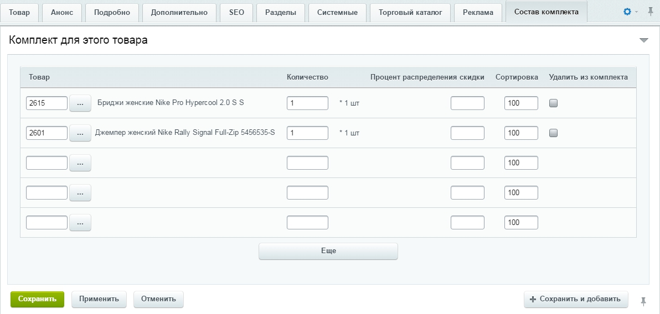Select the Состав комплекта tab
Image resolution: width=660 pixels, height=314 pixels.
tap(546, 12)
